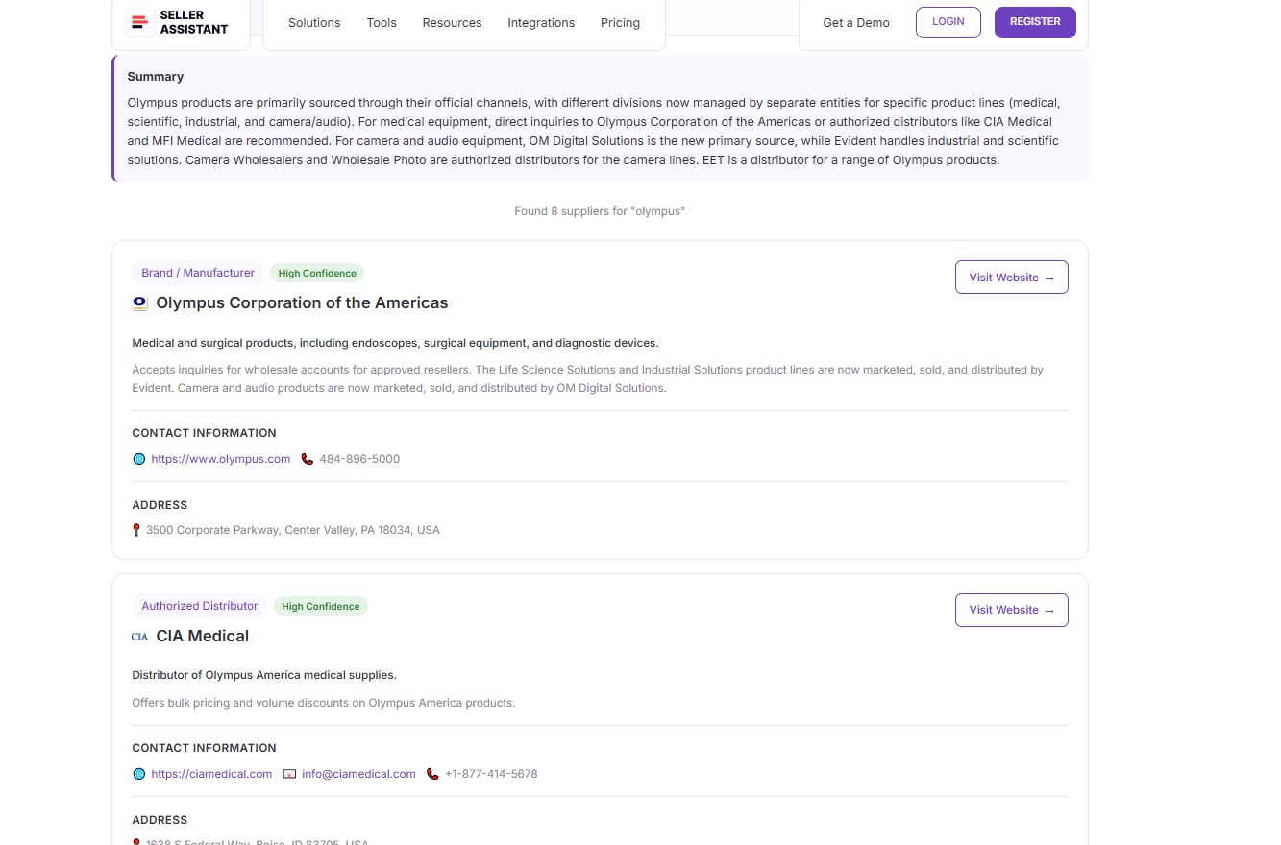Click the CIA Medical logo icon
Screen dimensions: 1281x845
[x=140, y=637]
